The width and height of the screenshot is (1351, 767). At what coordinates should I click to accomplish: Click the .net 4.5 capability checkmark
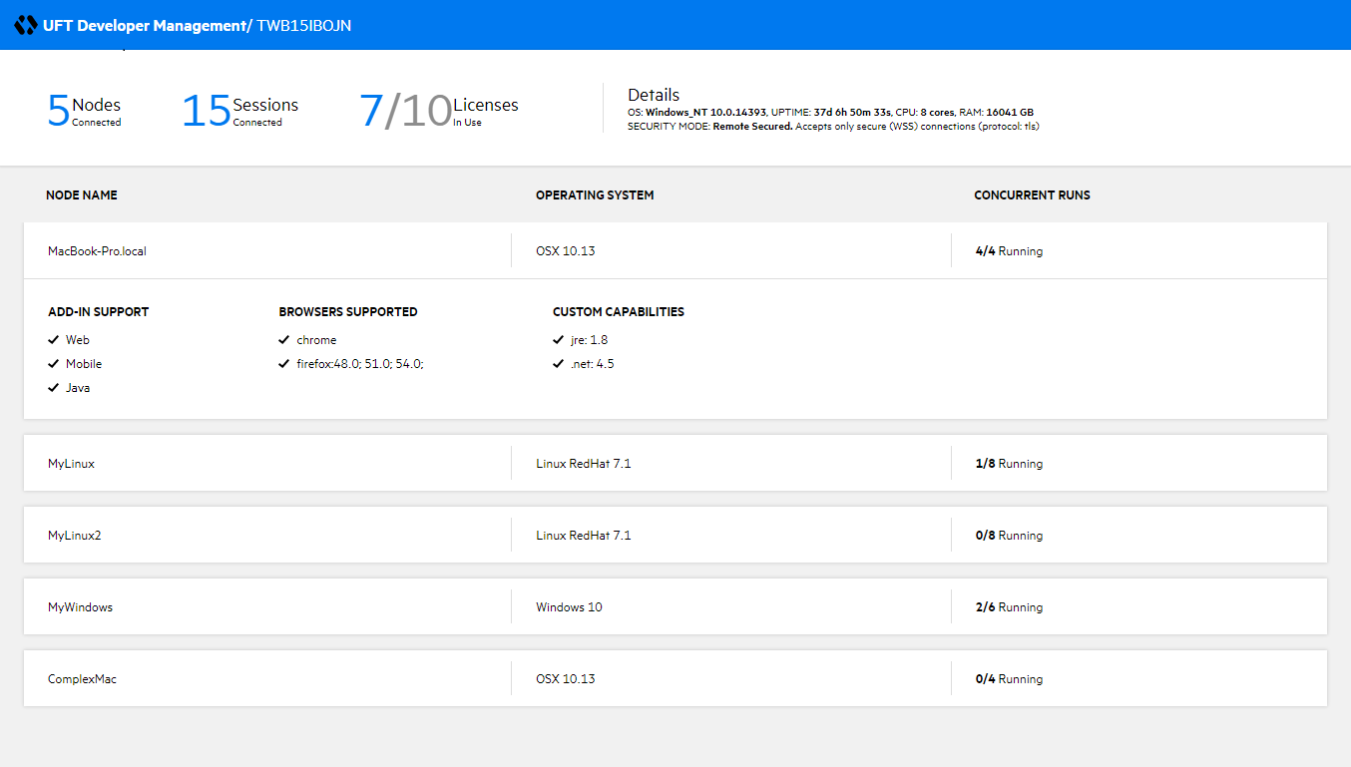pyautogui.click(x=559, y=364)
